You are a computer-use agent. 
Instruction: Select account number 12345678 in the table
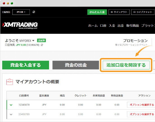tap(24, 105)
